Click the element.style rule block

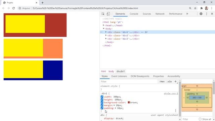pyautogui.click(x=139, y=87)
